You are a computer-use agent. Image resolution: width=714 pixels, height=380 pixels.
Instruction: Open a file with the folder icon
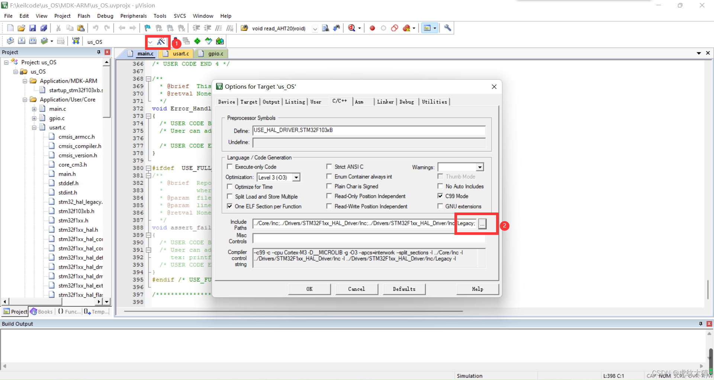tap(22, 28)
